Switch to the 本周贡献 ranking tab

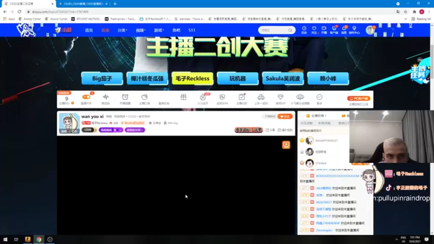(x=324, y=123)
